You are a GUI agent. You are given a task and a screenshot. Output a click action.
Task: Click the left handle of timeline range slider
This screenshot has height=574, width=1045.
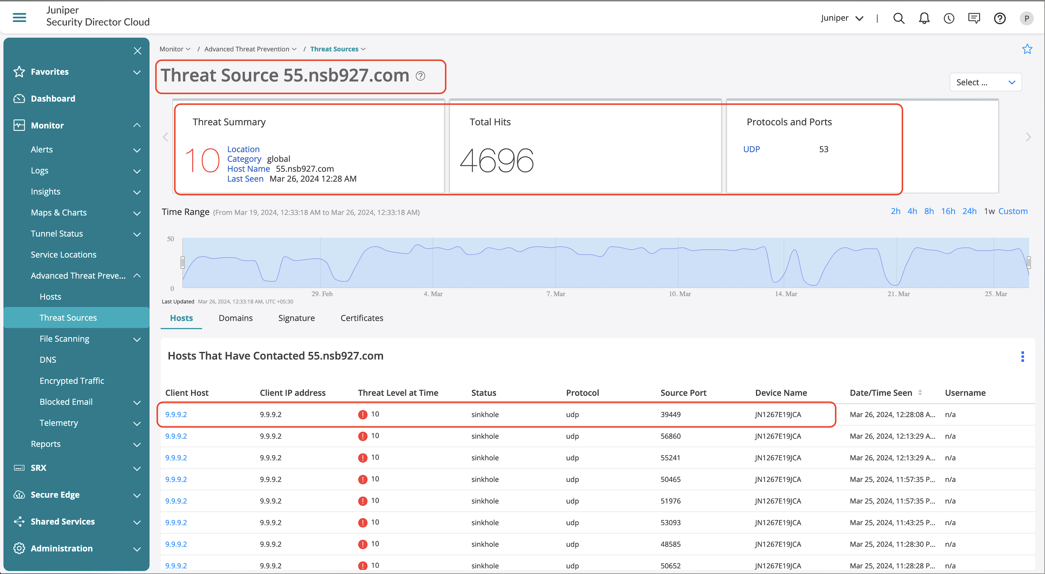(x=183, y=262)
